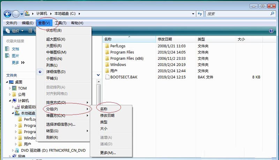
Task: Select the PerfLogs folder icon
Action: pyautogui.click(x=107, y=46)
